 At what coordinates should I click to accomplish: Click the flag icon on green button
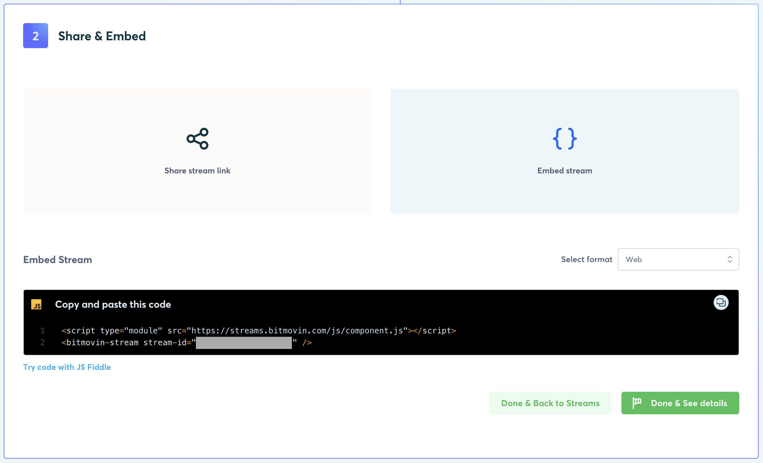coord(637,403)
